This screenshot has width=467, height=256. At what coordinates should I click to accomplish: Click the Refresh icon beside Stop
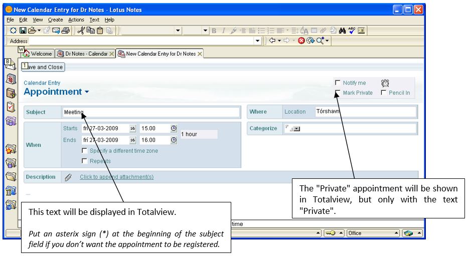pyautogui.click(x=310, y=41)
